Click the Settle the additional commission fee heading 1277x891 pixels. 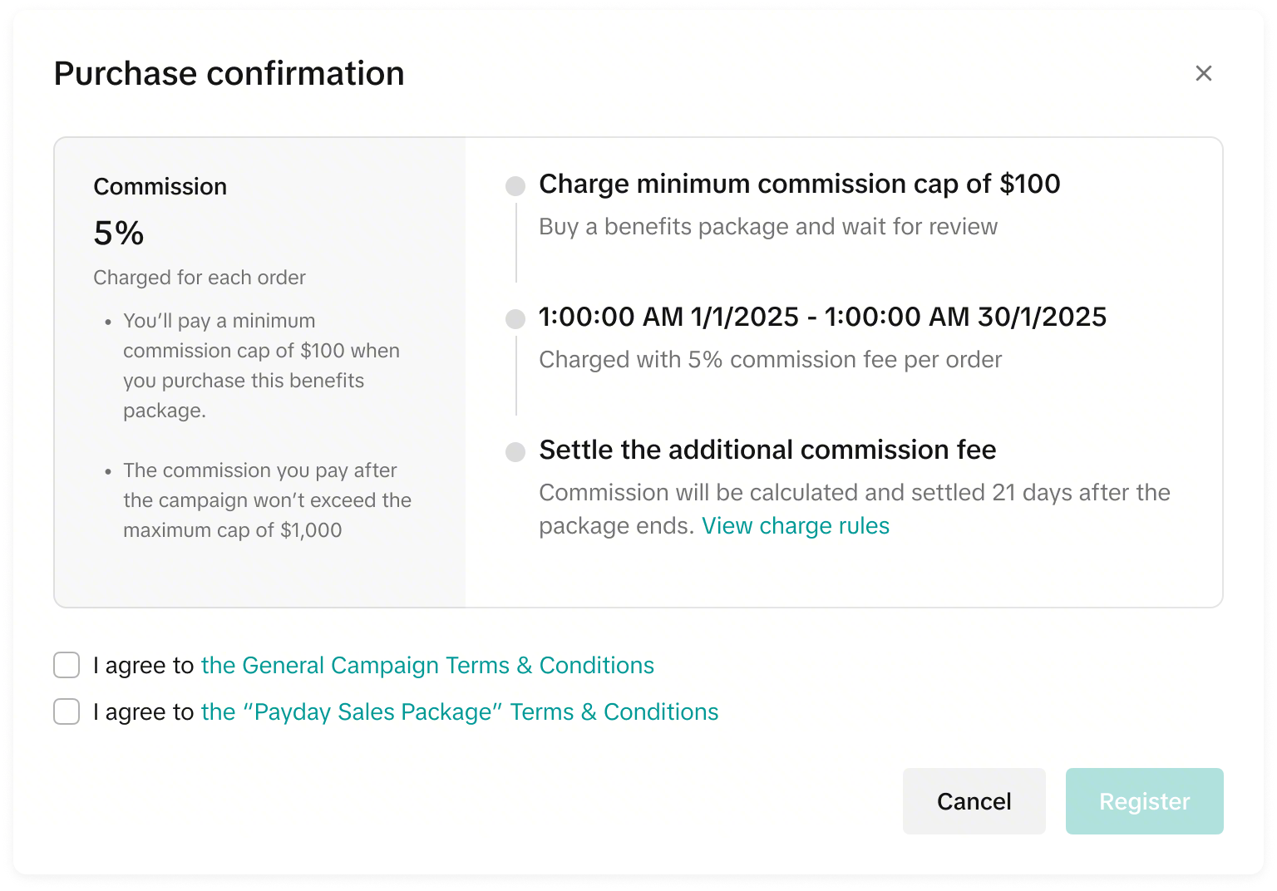tap(767, 450)
